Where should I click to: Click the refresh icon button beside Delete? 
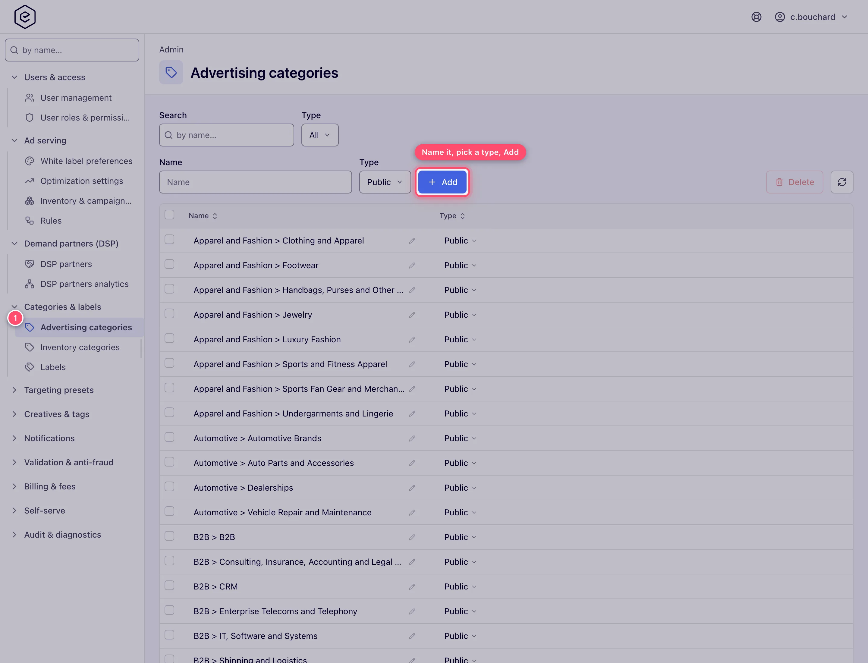841,182
